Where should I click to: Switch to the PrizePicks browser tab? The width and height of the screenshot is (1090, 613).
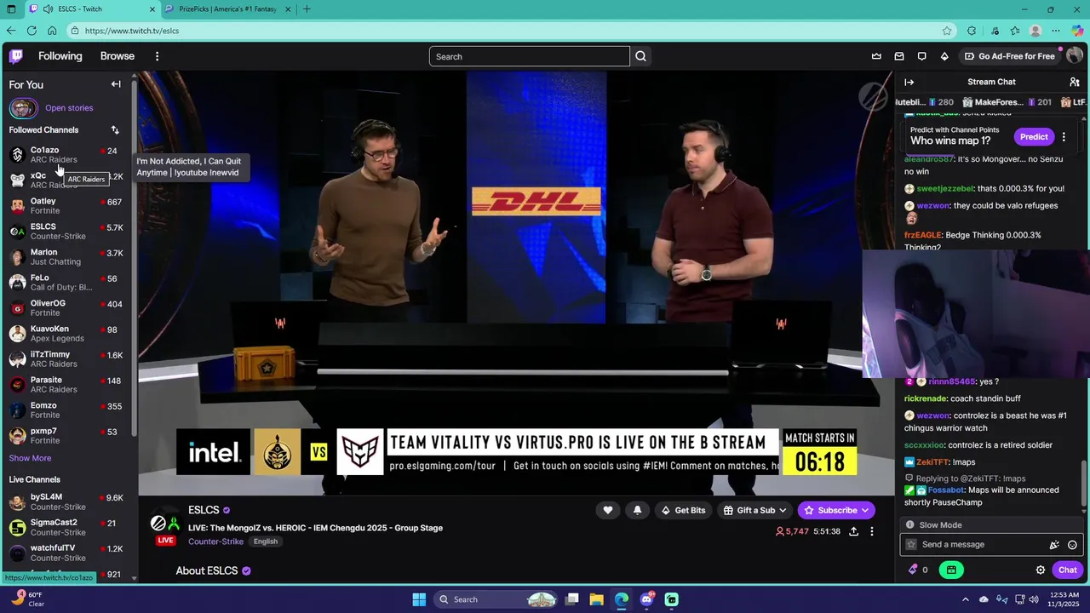point(228,9)
